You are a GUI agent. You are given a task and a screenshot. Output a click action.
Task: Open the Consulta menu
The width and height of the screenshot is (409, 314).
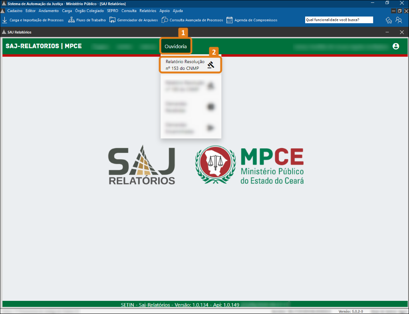(129, 11)
